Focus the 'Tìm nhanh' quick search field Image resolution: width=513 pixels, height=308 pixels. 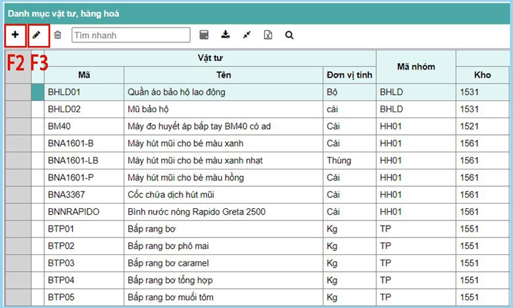coord(130,35)
